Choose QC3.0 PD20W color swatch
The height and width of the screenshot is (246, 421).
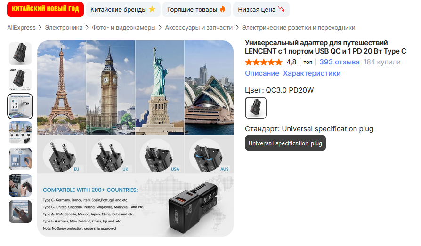point(256,108)
